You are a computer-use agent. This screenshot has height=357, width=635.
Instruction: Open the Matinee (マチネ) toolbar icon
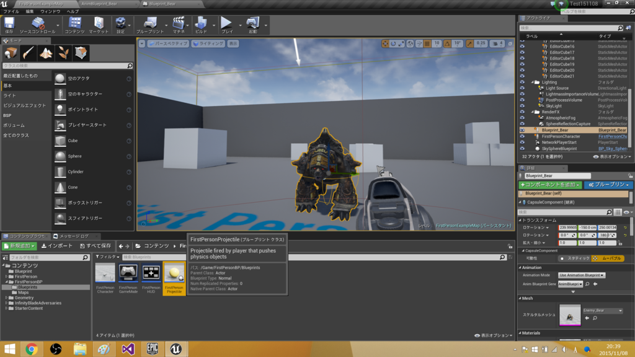click(179, 25)
